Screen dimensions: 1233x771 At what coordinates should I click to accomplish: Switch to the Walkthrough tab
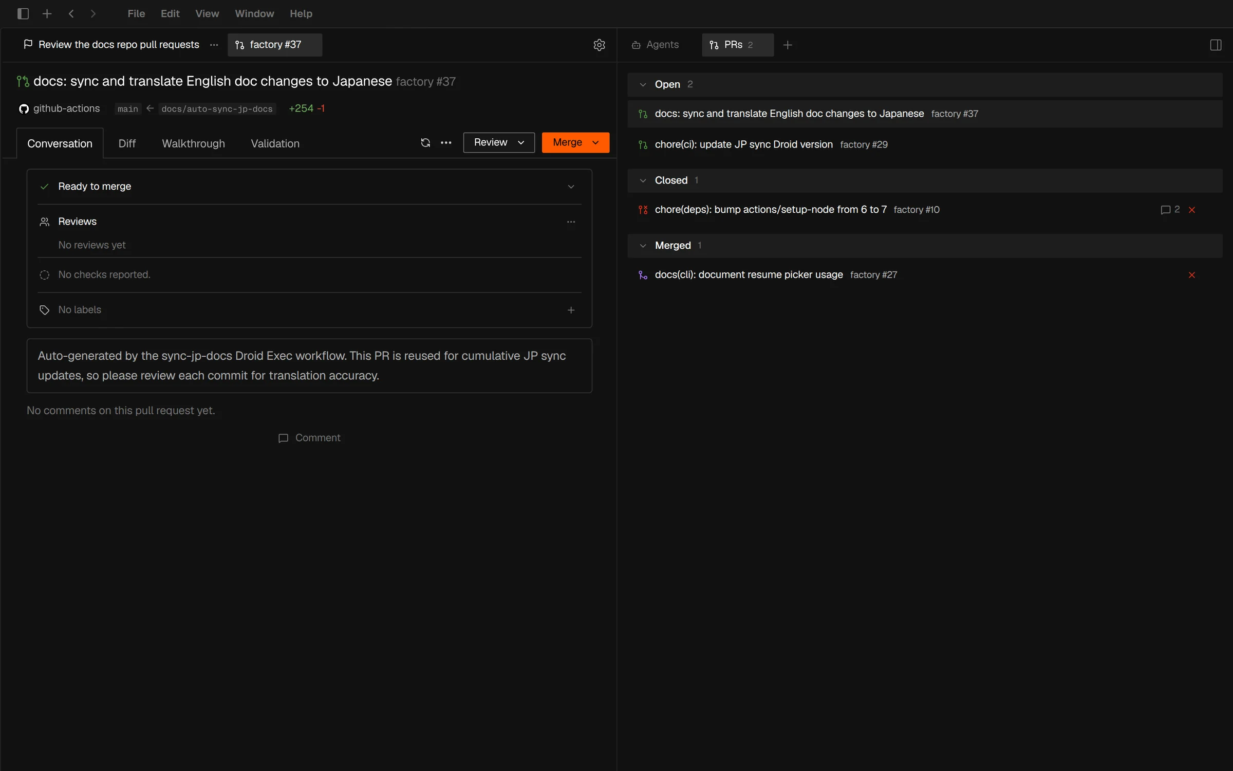point(194,143)
